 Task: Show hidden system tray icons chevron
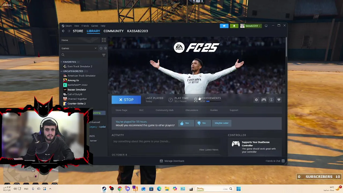click(50, 189)
